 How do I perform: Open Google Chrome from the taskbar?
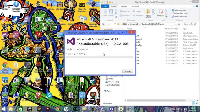pos(57,109)
